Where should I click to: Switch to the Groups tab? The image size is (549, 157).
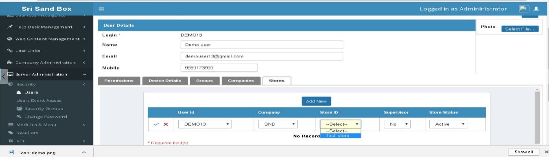[x=205, y=81]
